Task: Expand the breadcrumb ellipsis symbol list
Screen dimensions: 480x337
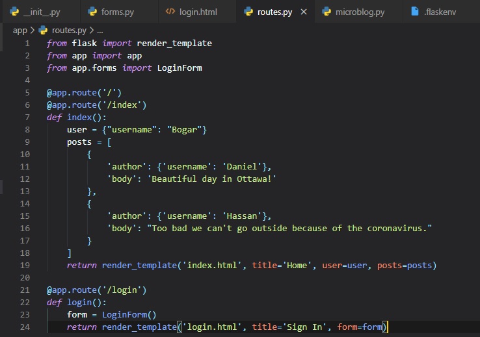Action: (x=99, y=30)
